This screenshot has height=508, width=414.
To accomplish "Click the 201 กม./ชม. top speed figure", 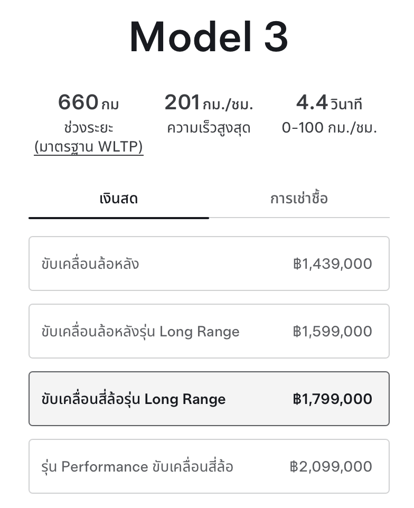I will 209,103.
